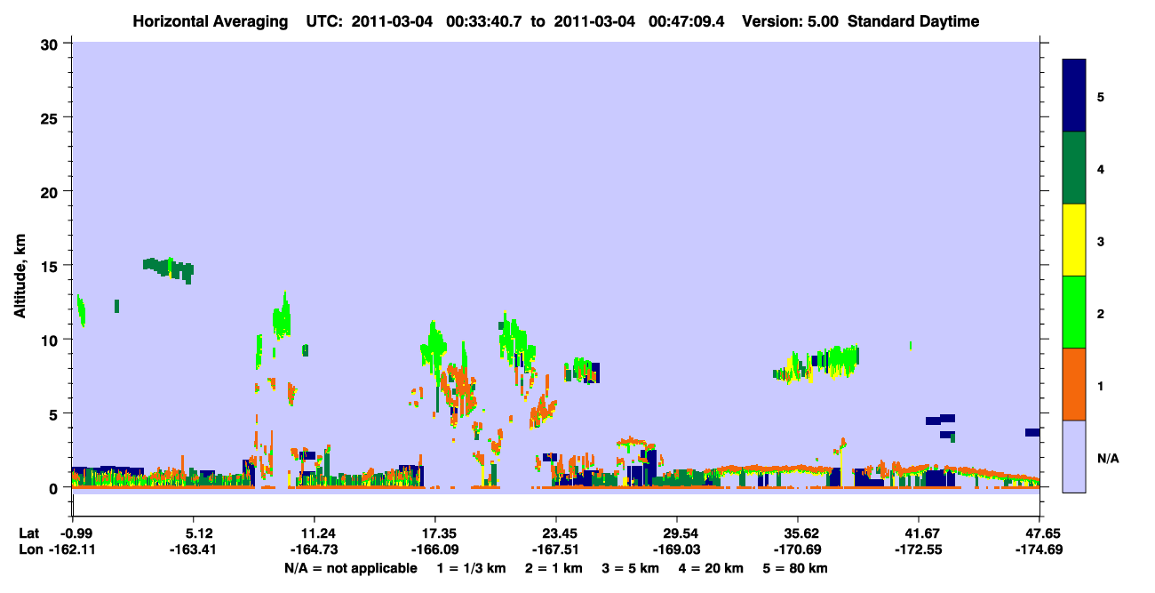The height and width of the screenshot is (593, 1155).
Task: Click latitude value 47.65
Action: pos(1039,533)
